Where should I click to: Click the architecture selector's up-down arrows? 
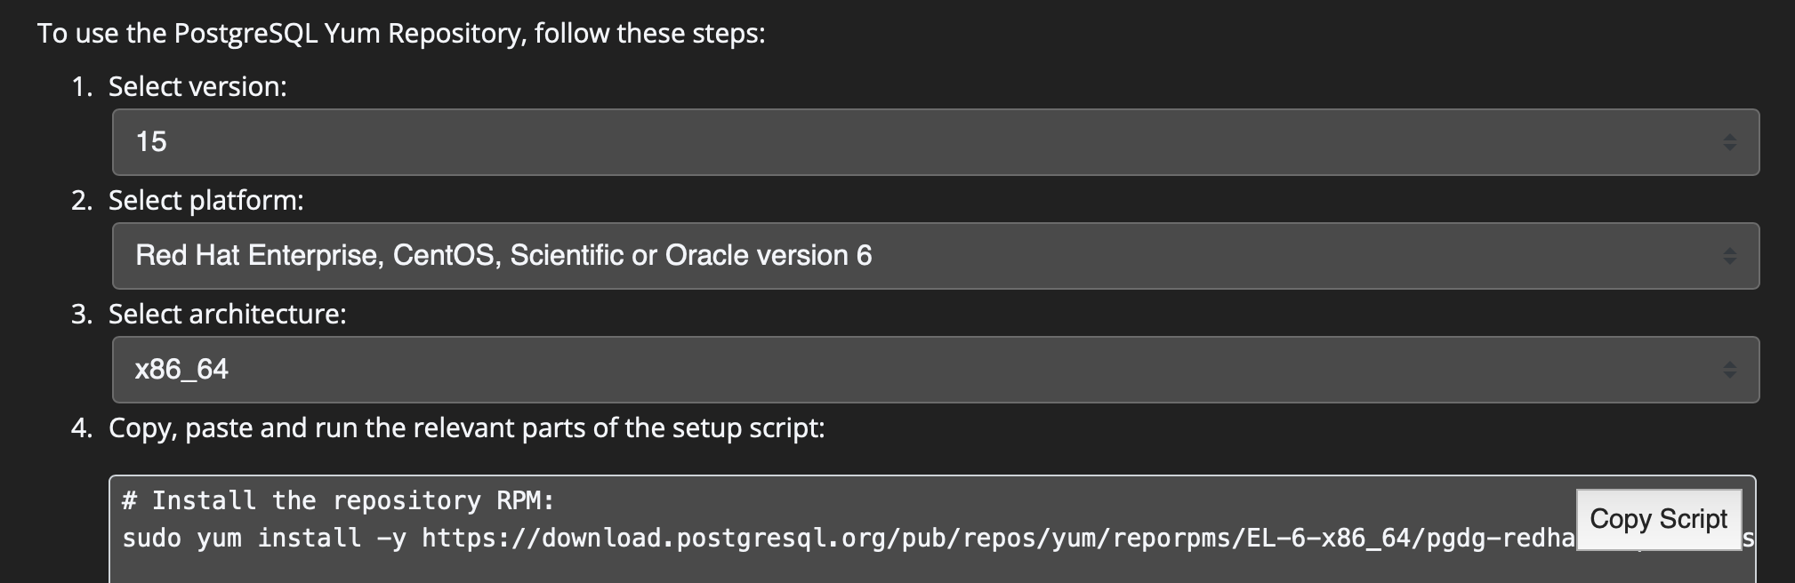[1728, 370]
